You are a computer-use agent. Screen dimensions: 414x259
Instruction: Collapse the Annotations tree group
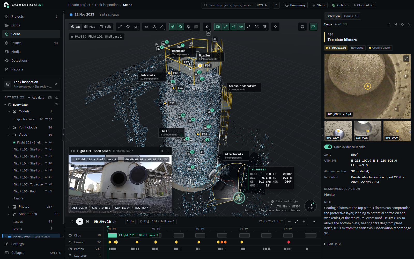(x=9, y=214)
